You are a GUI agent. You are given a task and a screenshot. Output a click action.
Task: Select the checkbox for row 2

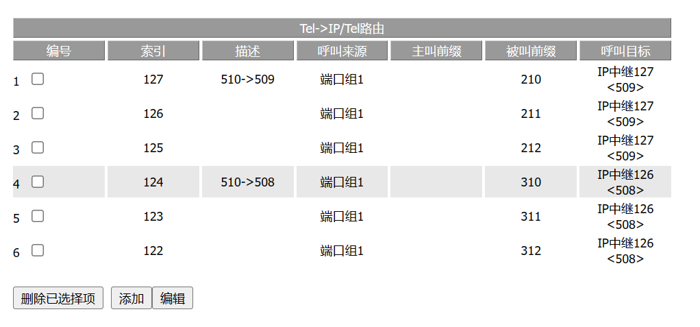38,113
